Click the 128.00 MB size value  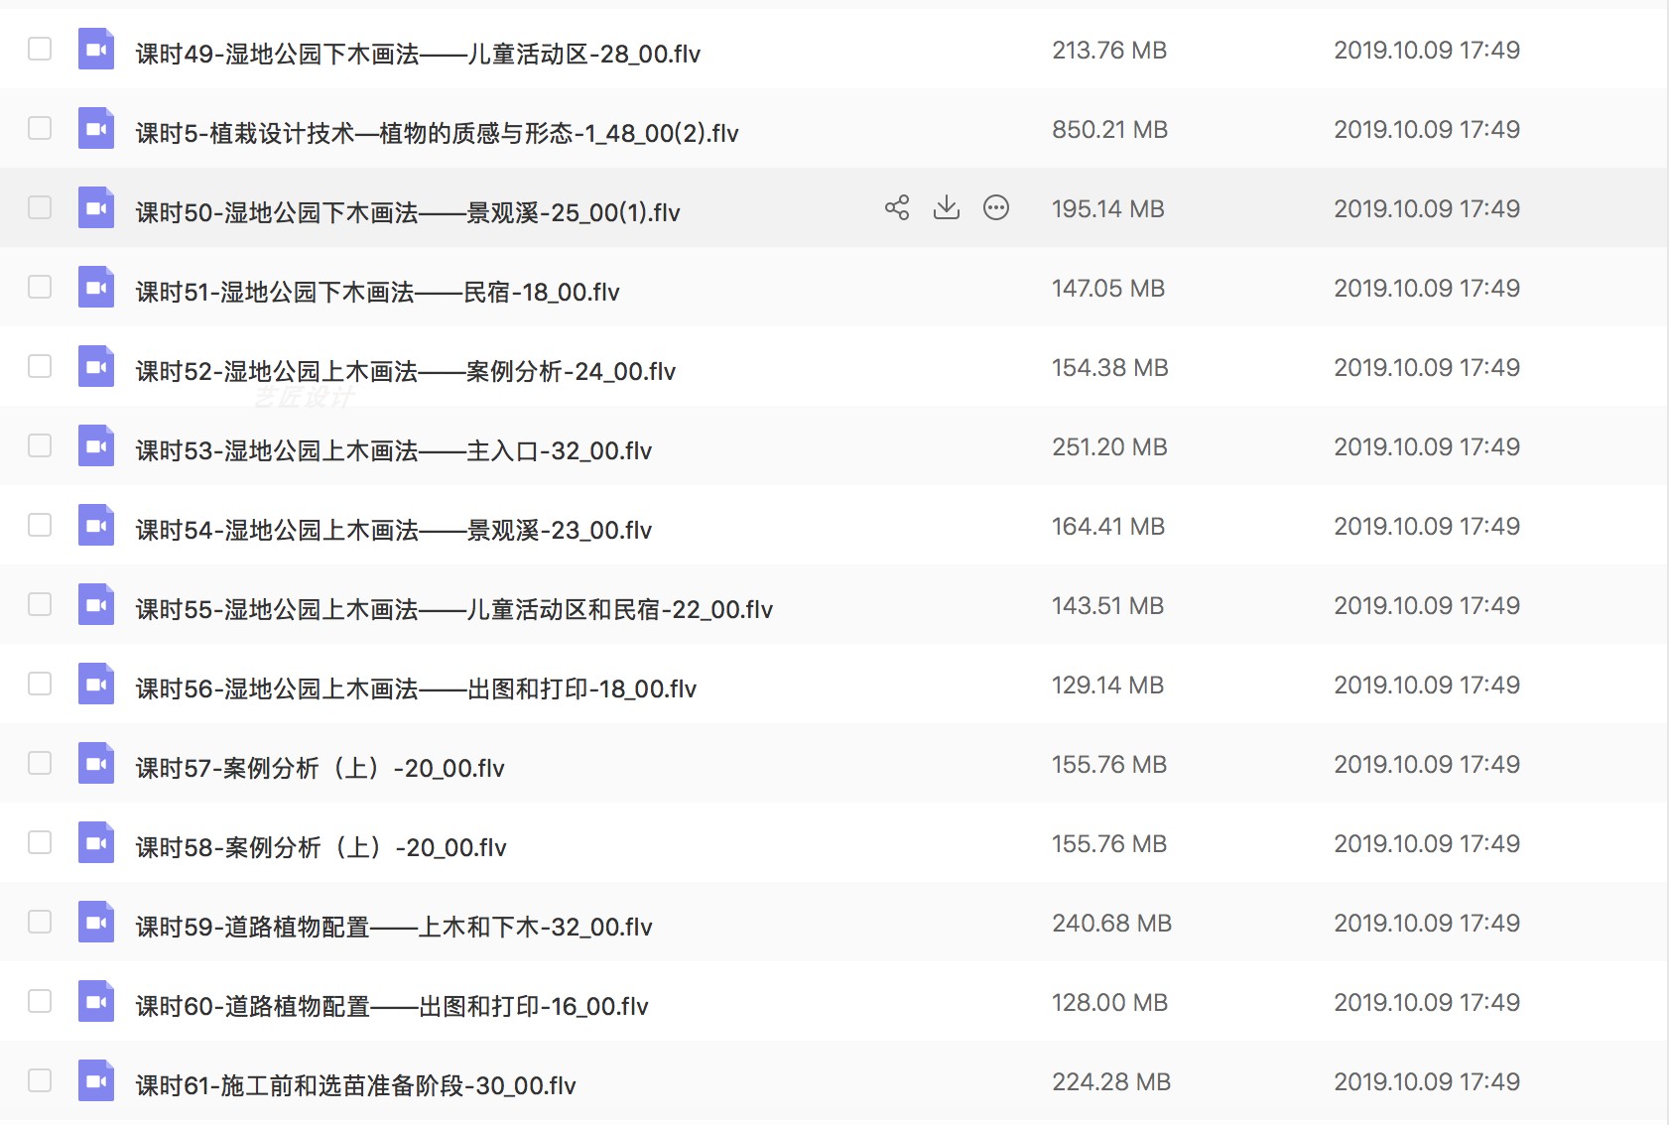[x=1109, y=1002]
